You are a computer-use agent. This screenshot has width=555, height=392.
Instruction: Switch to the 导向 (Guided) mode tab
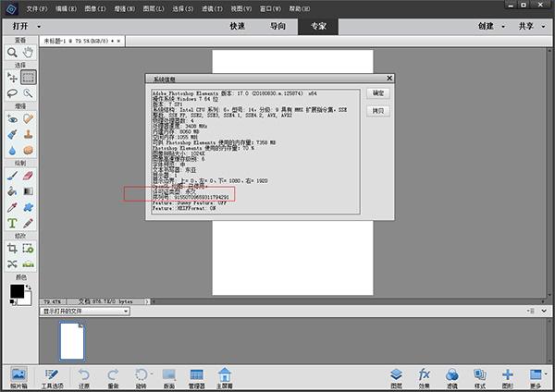coord(277,27)
